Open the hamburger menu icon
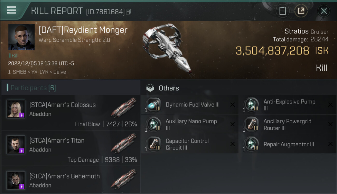The image size is (337, 194). 12,10
